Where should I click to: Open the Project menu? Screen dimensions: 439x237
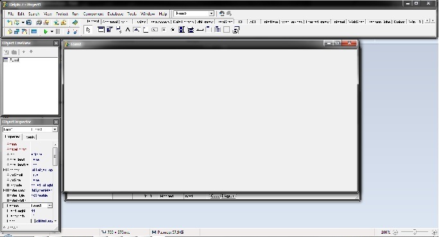tap(62, 13)
